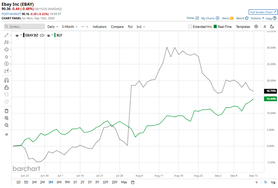This screenshot has width=278, height=188.
Task: Click the 16.74% EBAY price label
Action: 270,91
